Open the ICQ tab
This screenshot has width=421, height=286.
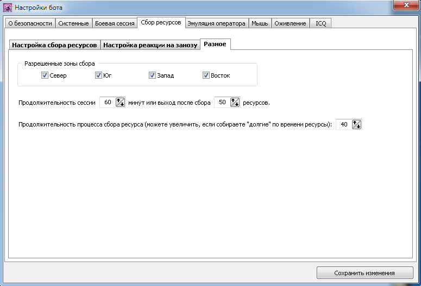coord(321,23)
